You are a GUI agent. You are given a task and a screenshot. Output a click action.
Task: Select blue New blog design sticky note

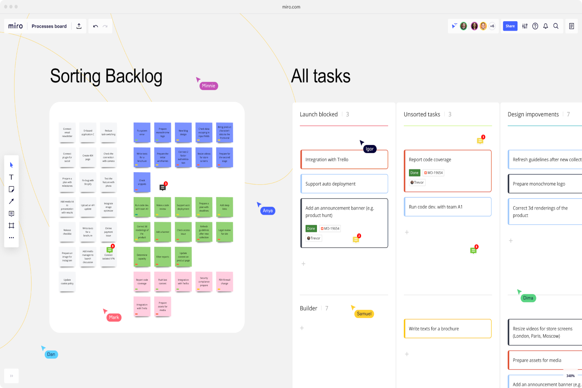[183, 132]
